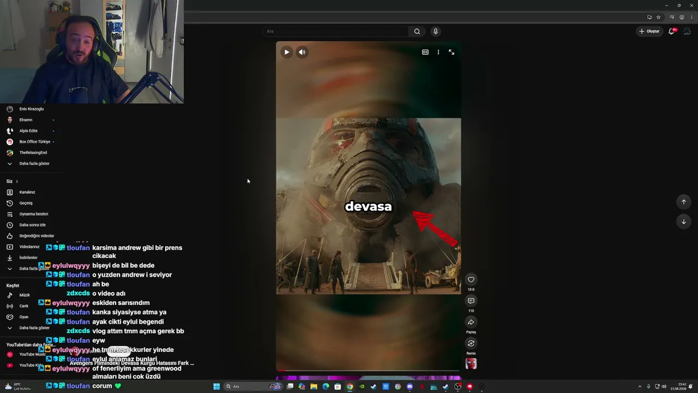Image resolution: width=698 pixels, height=393 pixels.
Task: Like the Shorts video
Action: pos(471,279)
